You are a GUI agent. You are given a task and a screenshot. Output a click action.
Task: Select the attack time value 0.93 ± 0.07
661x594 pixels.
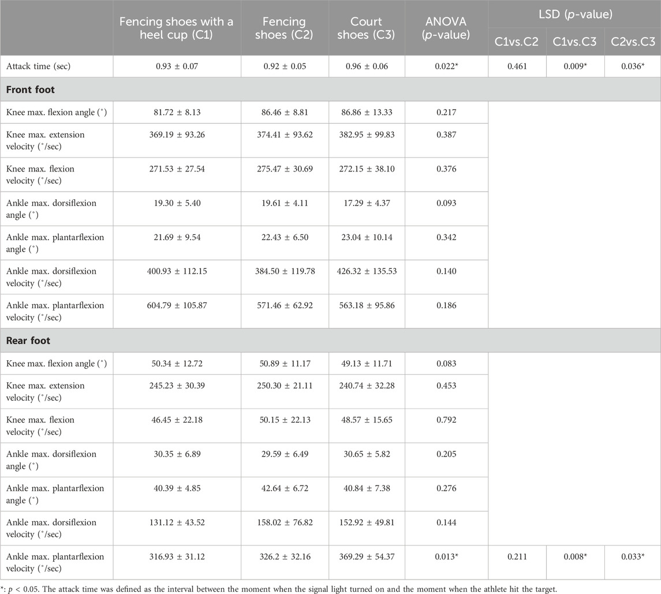[176, 66]
